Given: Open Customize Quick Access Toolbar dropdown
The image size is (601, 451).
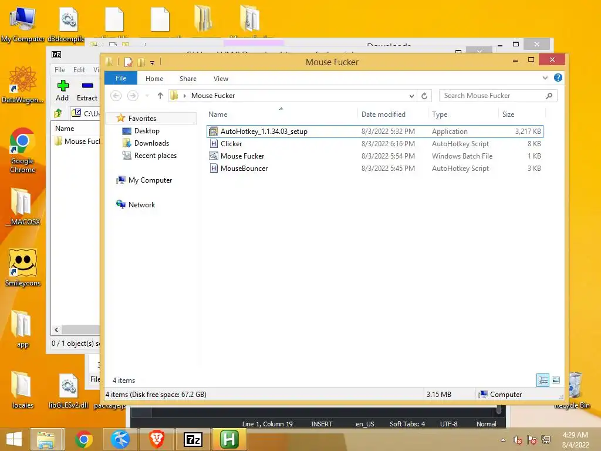Looking at the screenshot, I should pos(152,62).
